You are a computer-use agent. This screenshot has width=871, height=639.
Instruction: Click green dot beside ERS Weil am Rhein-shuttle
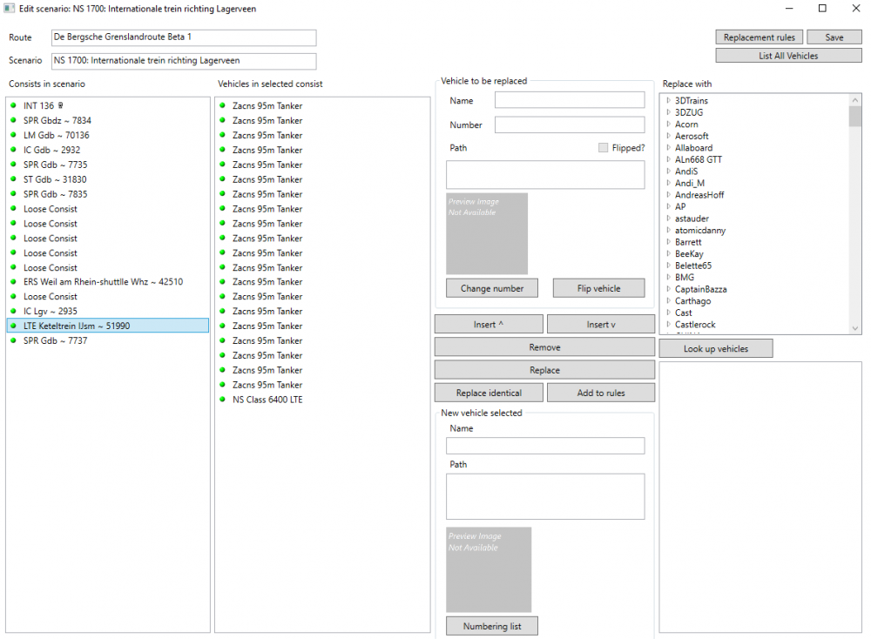tap(14, 282)
